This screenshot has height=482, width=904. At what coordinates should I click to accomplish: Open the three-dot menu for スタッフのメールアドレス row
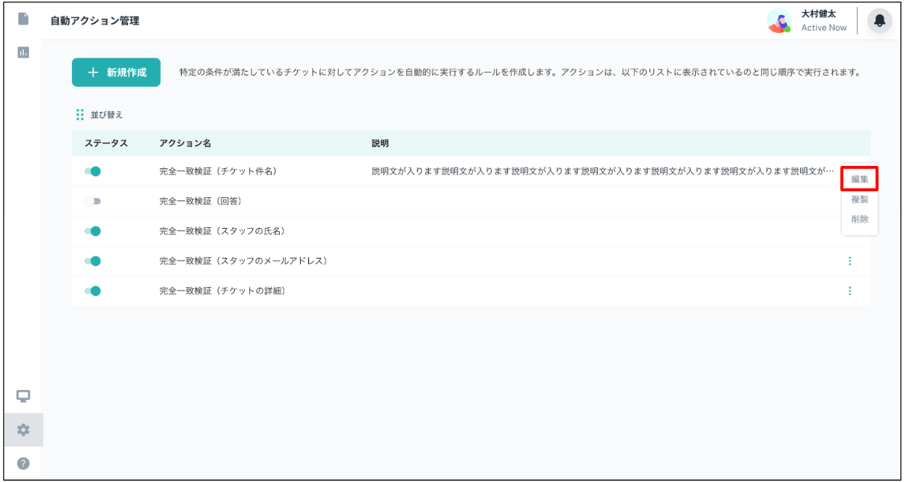849,261
